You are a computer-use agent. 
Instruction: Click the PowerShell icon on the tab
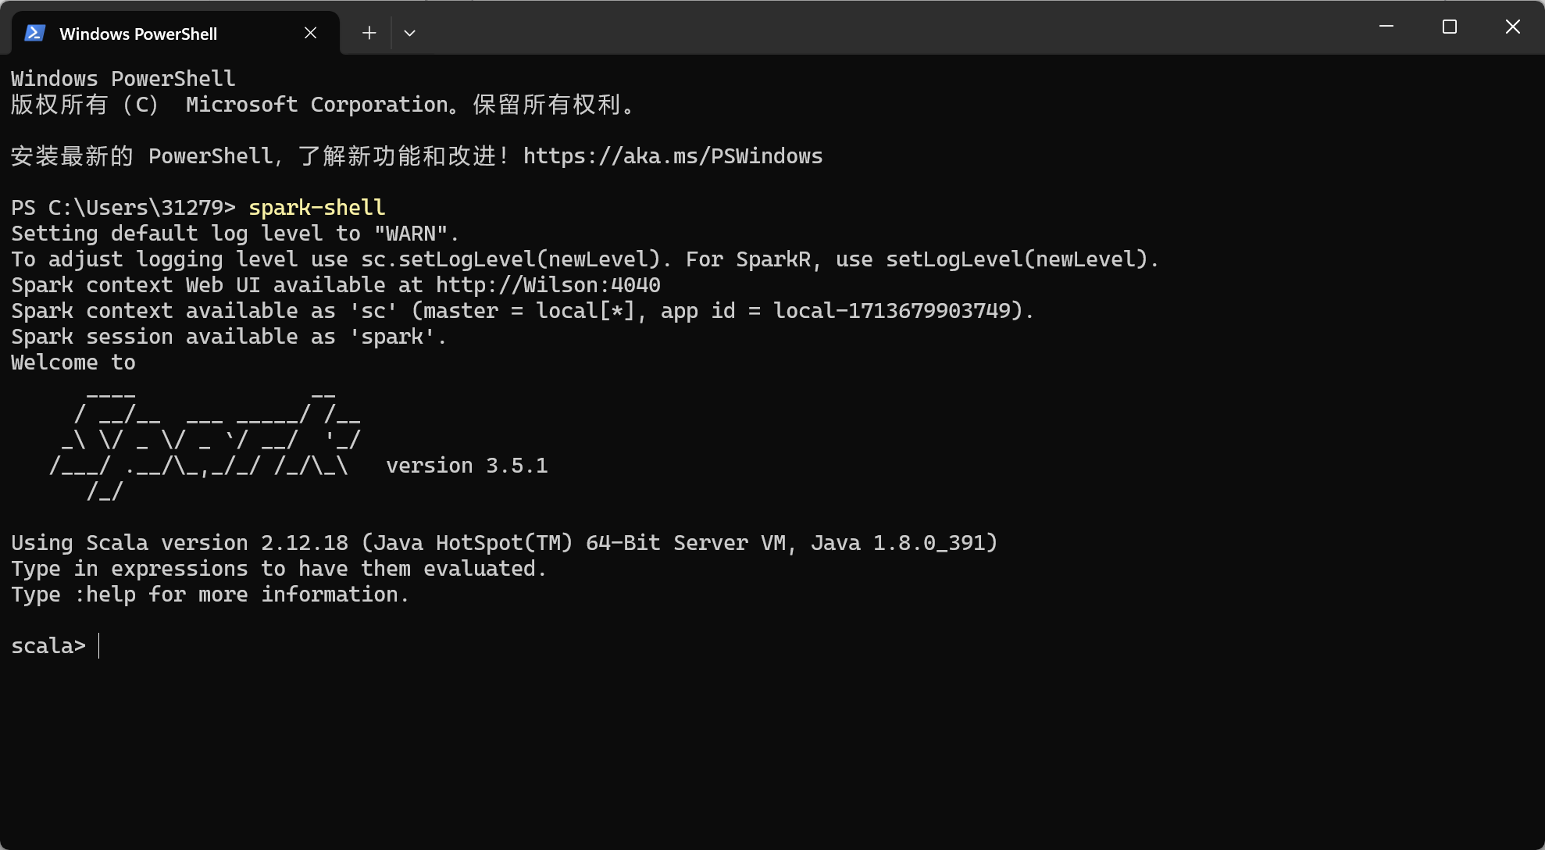click(34, 33)
